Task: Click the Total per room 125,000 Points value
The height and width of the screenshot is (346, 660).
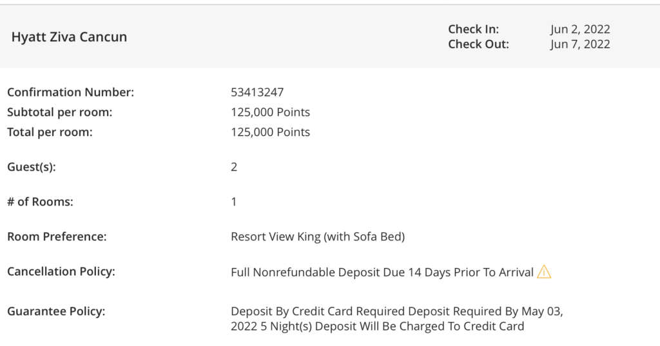Action: (x=270, y=132)
